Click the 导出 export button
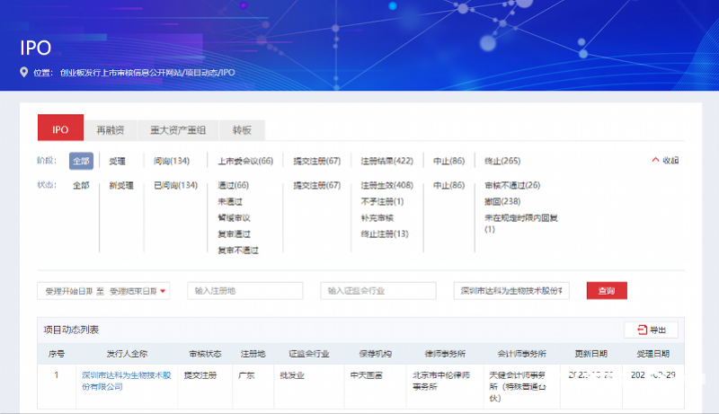 [651, 330]
